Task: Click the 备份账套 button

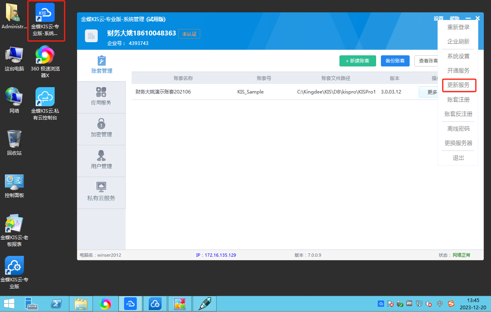Action: pyautogui.click(x=395, y=61)
